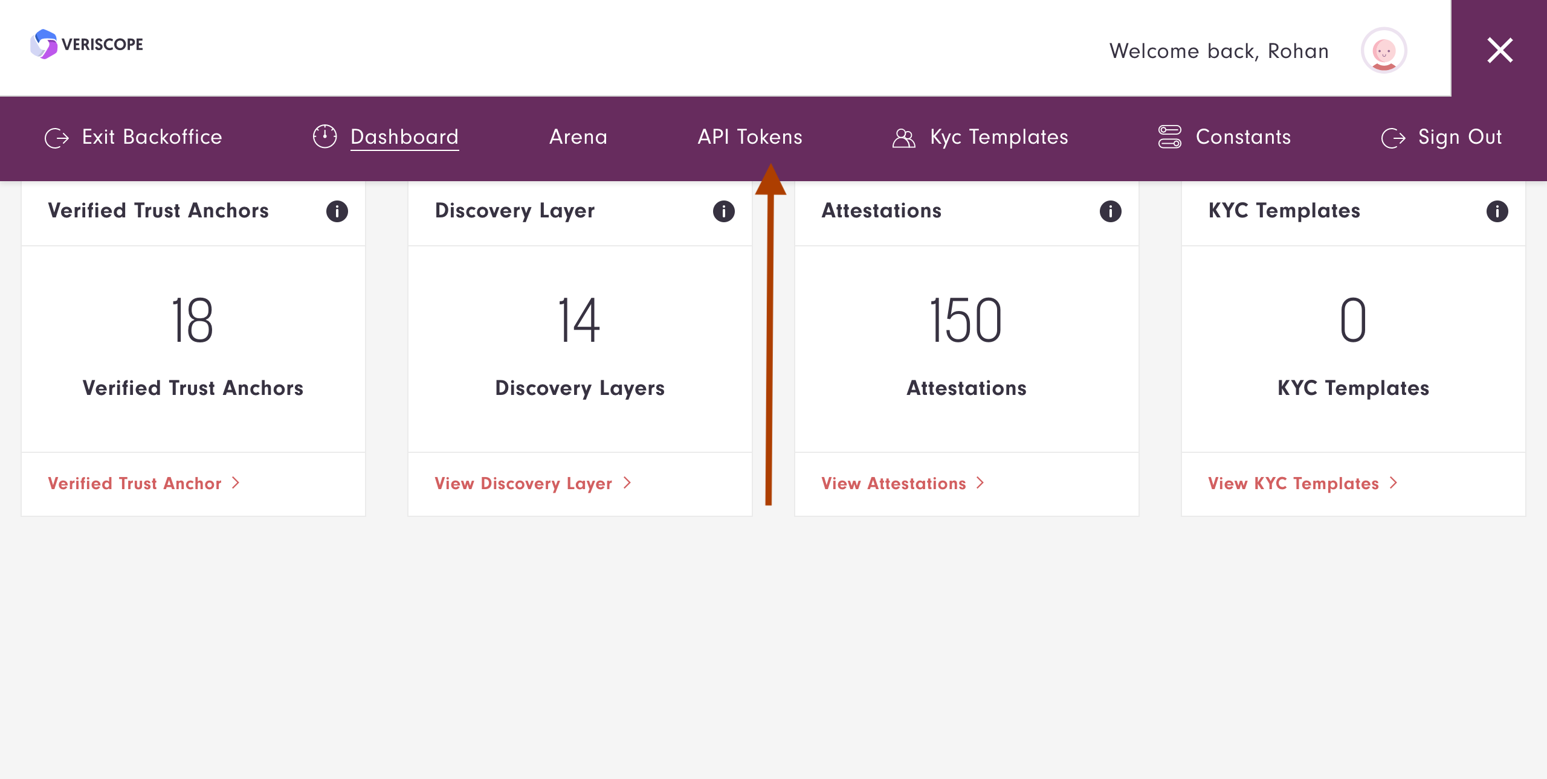Click the KYC Templates person icon
The image size is (1547, 779).
coord(901,136)
